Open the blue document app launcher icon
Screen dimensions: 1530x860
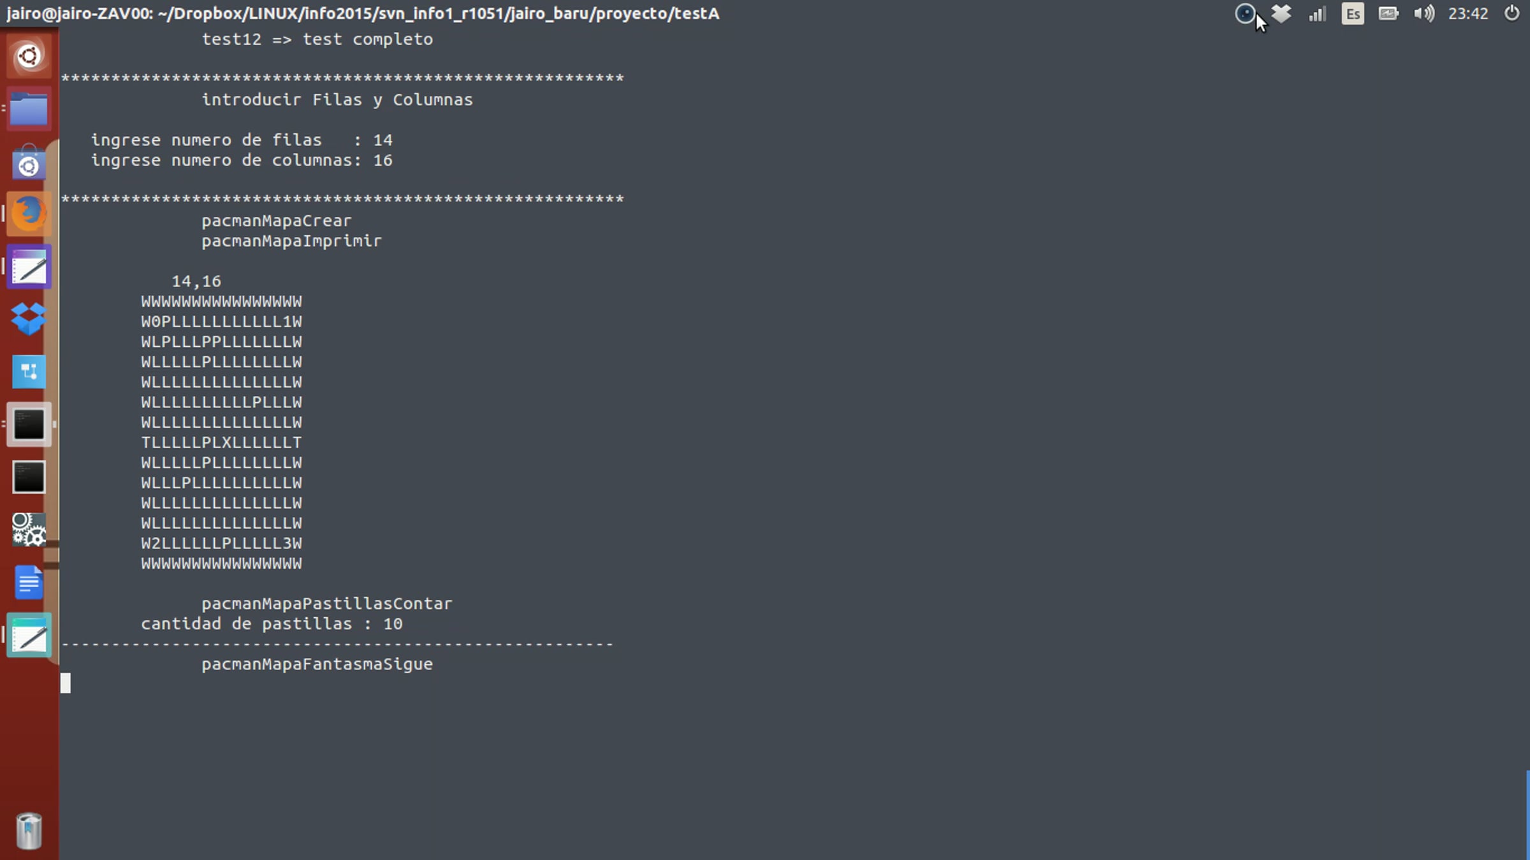click(x=29, y=582)
